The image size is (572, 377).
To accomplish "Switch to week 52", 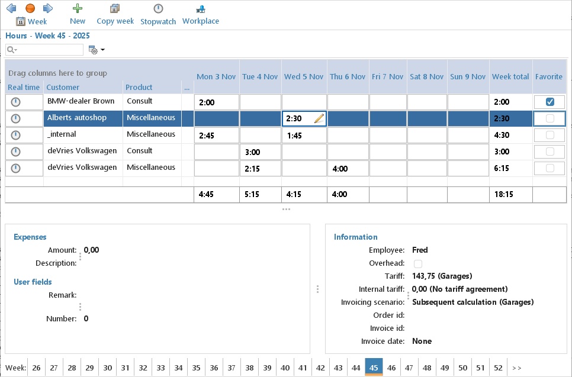I will point(499,368).
